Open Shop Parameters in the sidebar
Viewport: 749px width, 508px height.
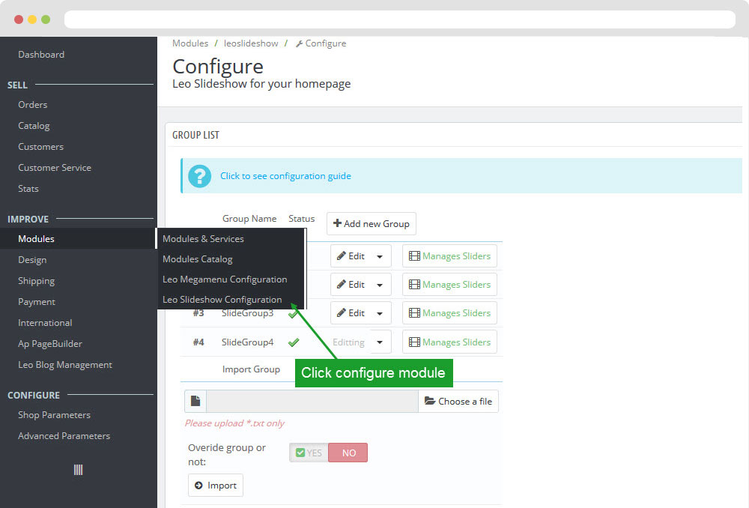(x=54, y=415)
